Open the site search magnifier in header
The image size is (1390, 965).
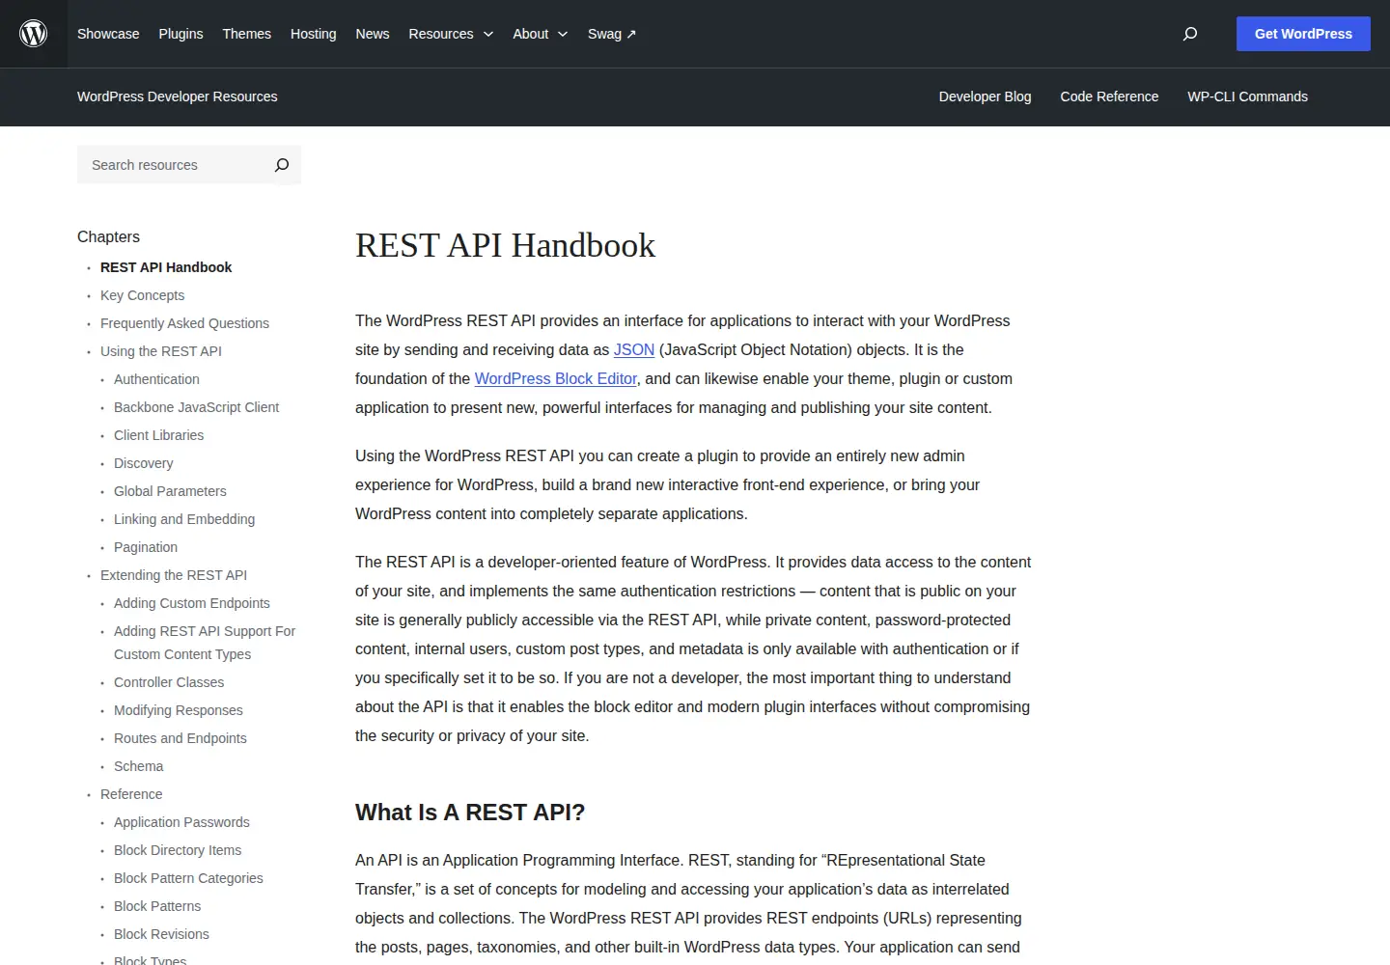pos(1190,34)
